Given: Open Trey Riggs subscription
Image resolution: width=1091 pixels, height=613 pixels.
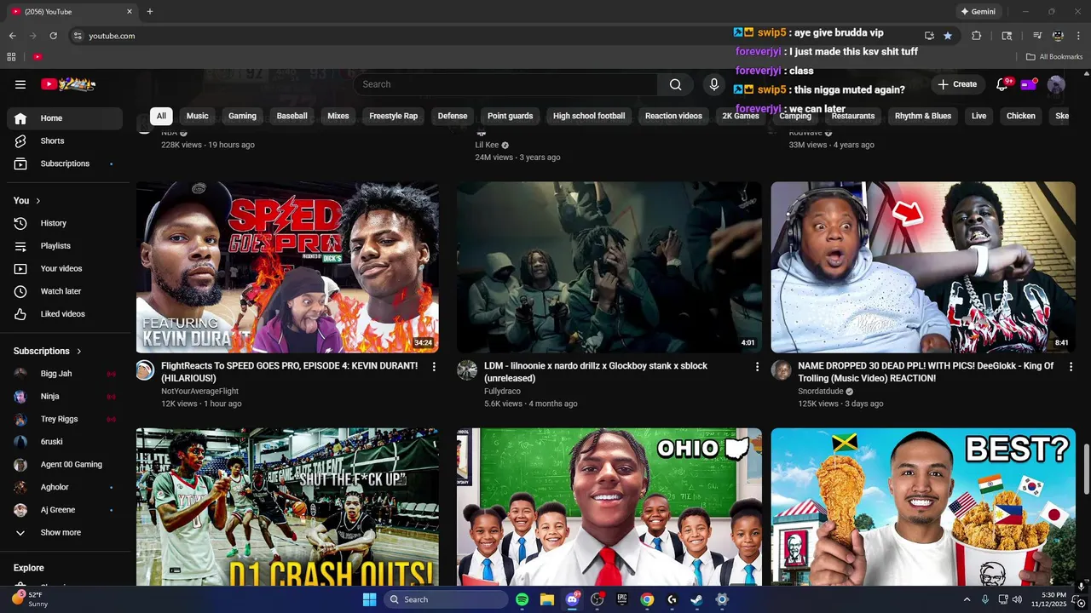Looking at the screenshot, I should 65,419.
